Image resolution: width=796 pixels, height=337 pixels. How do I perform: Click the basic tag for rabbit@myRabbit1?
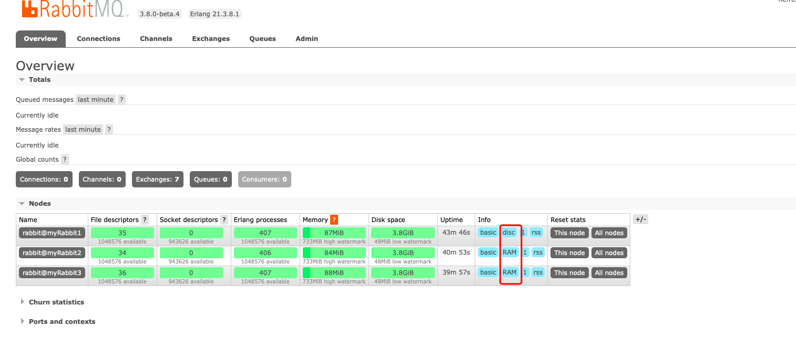[x=488, y=232]
